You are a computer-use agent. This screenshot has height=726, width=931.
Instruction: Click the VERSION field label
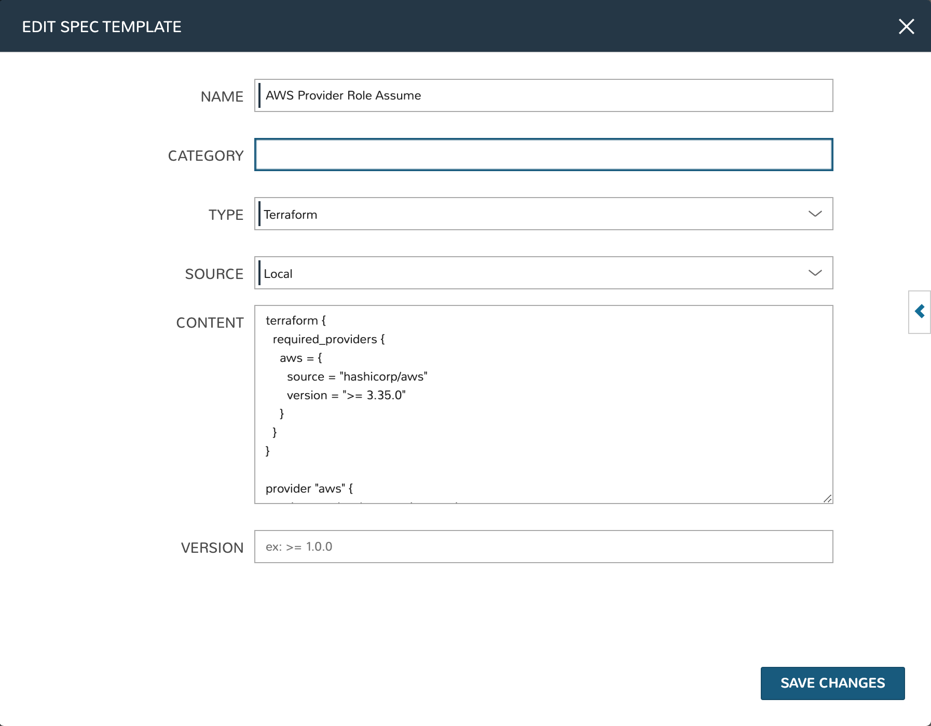click(212, 548)
